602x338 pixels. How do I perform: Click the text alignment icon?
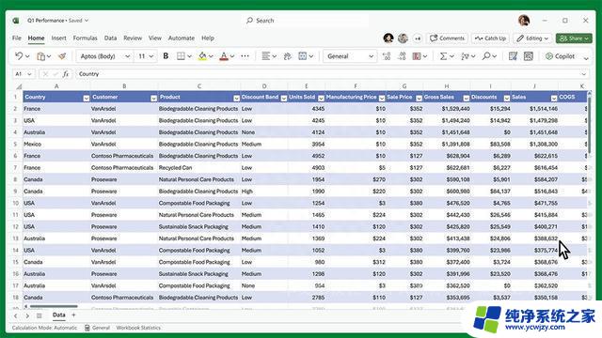point(265,56)
